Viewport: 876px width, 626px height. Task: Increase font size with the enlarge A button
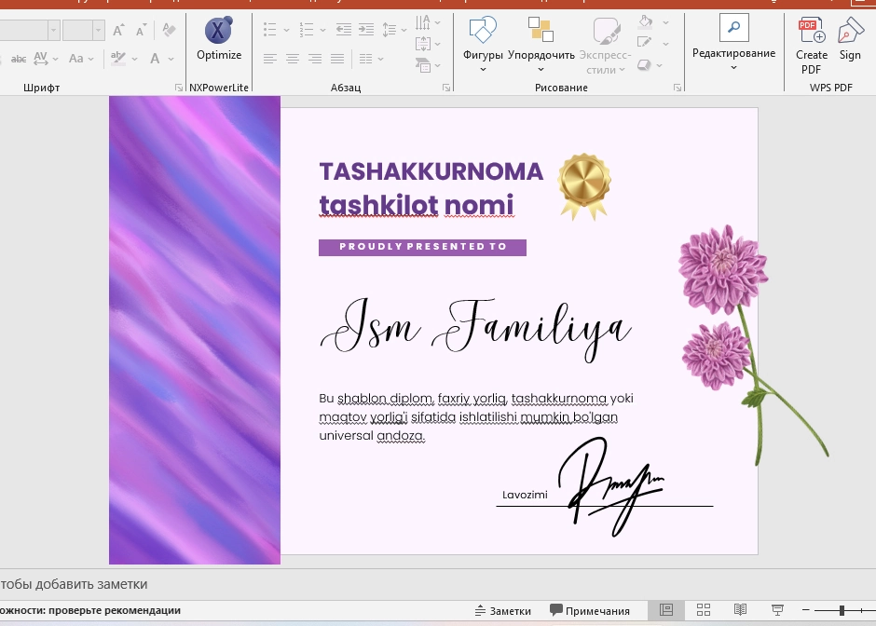point(117,30)
